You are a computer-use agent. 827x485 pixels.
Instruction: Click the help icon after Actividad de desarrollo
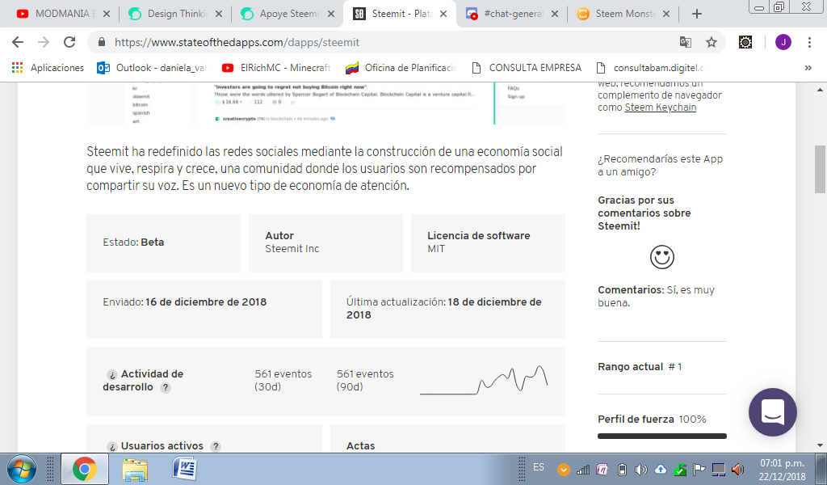[x=166, y=387]
